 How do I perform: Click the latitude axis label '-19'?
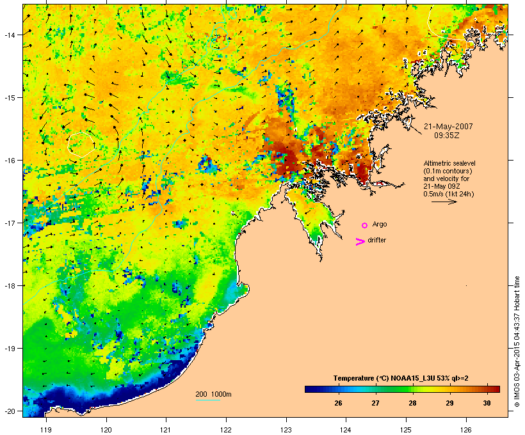pyautogui.click(x=9, y=349)
